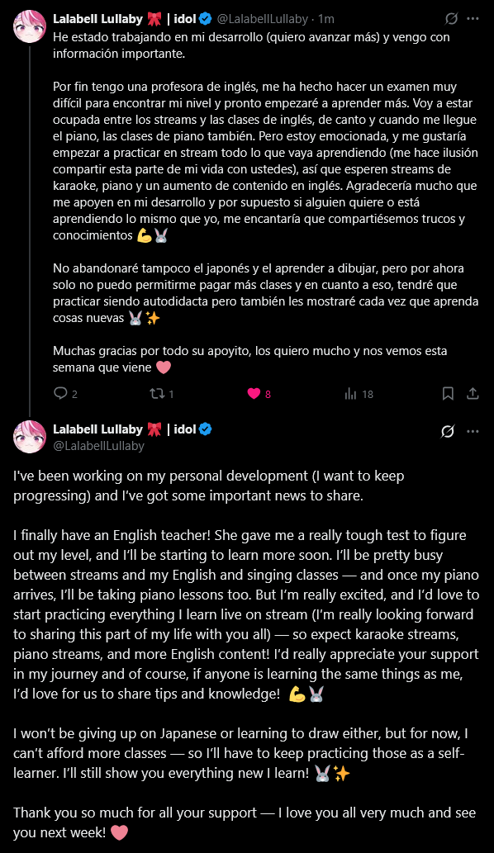This screenshot has height=853, width=494.
Task: Click the reply icon with 2 comments
Action: [60, 393]
